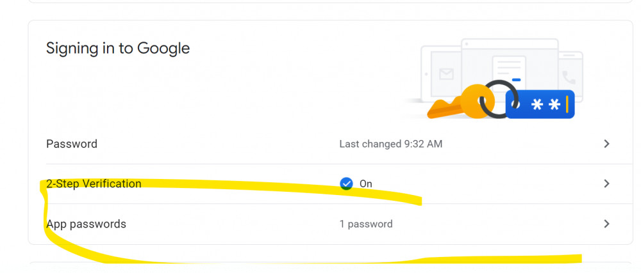
Task: Click the Signing in to Google heading
Action: [x=118, y=48]
